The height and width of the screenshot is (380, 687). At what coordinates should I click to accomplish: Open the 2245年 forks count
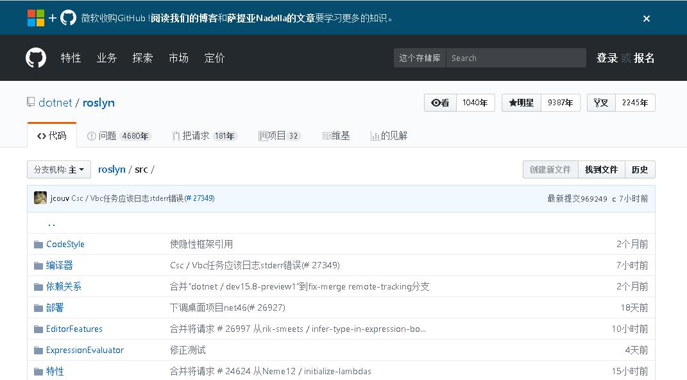pos(635,103)
